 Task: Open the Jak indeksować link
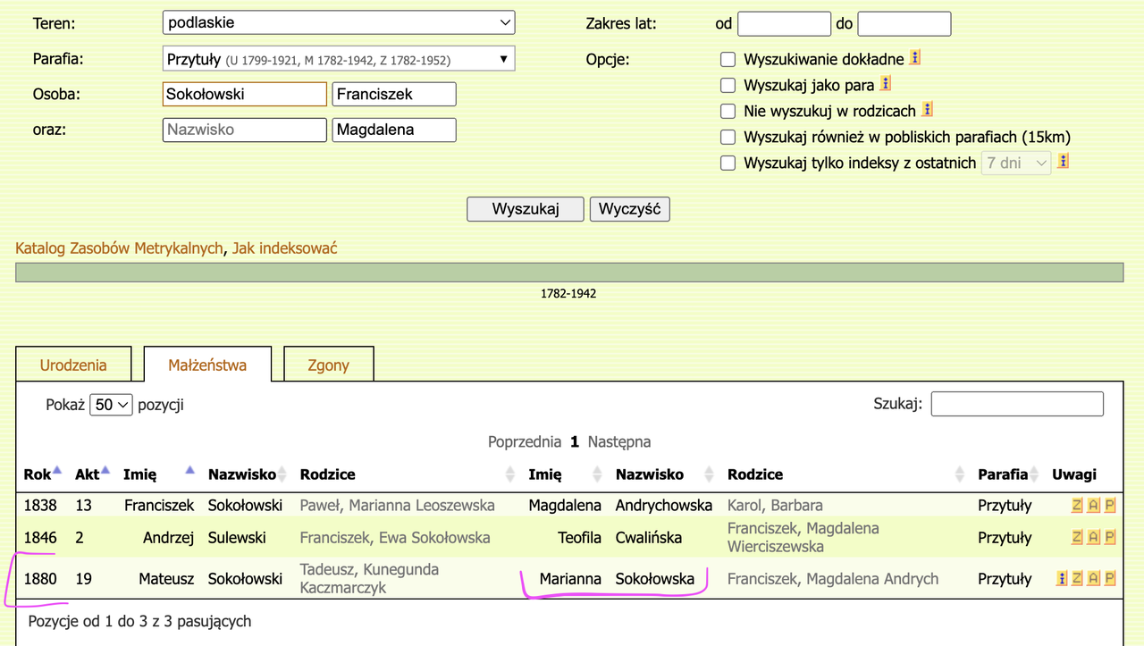coord(285,248)
